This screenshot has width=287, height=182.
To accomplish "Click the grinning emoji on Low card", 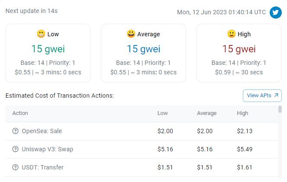I will click(x=41, y=34).
